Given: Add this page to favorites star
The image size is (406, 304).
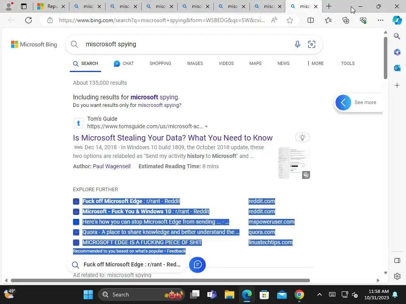Looking at the screenshot, I should click(290, 20).
